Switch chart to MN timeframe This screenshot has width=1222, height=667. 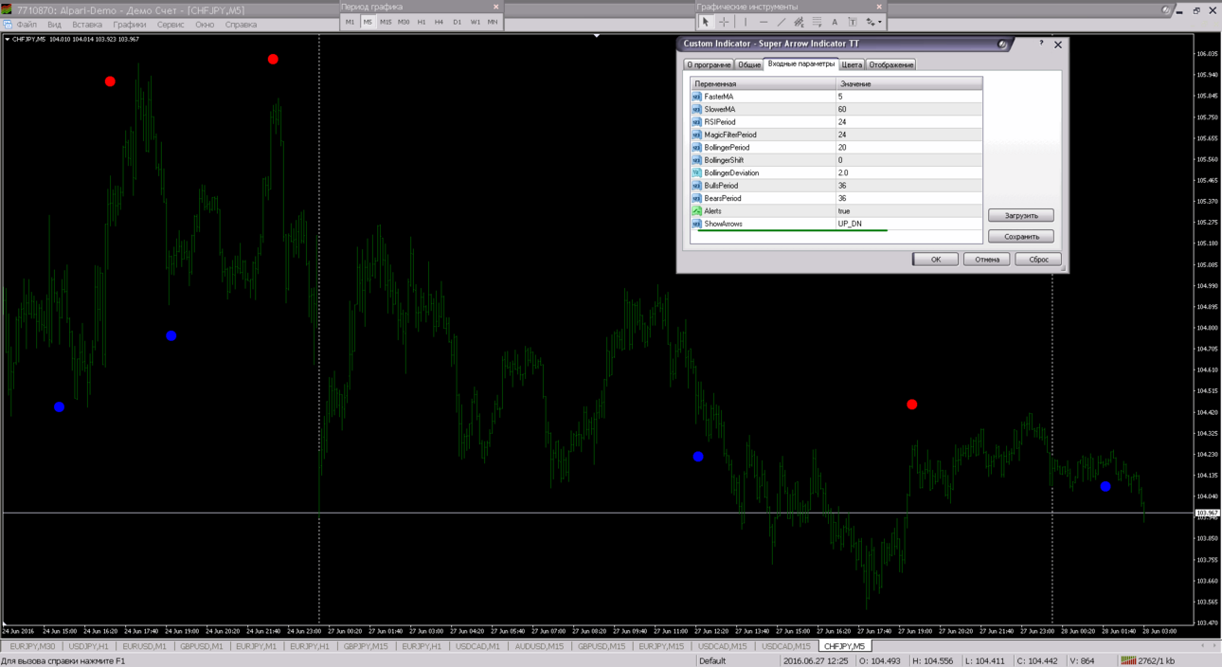(493, 22)
